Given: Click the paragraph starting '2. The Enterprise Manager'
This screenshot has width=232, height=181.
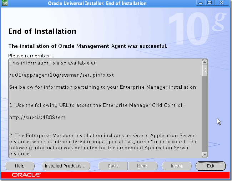Looking at the screenshot, I should click(x=103, y=145).
